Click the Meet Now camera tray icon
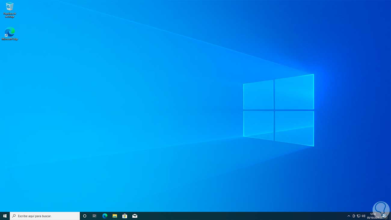The width and height of the screenshot is (391, 220). 354,216
